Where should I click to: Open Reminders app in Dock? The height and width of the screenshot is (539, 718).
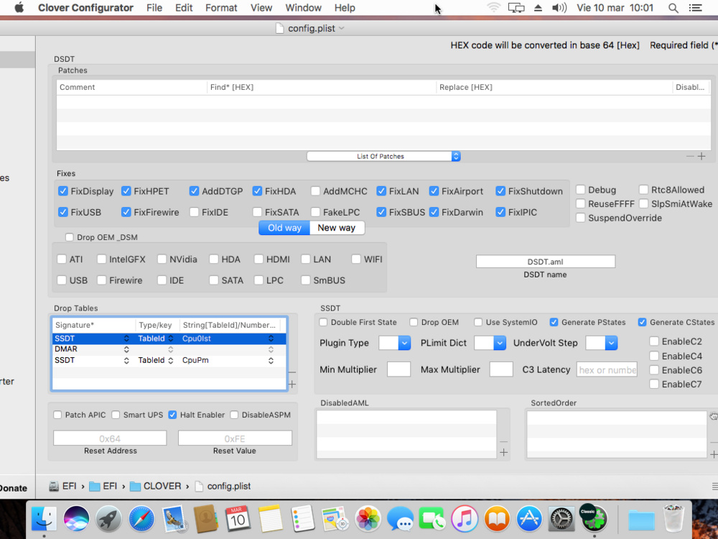click(303, 519)
